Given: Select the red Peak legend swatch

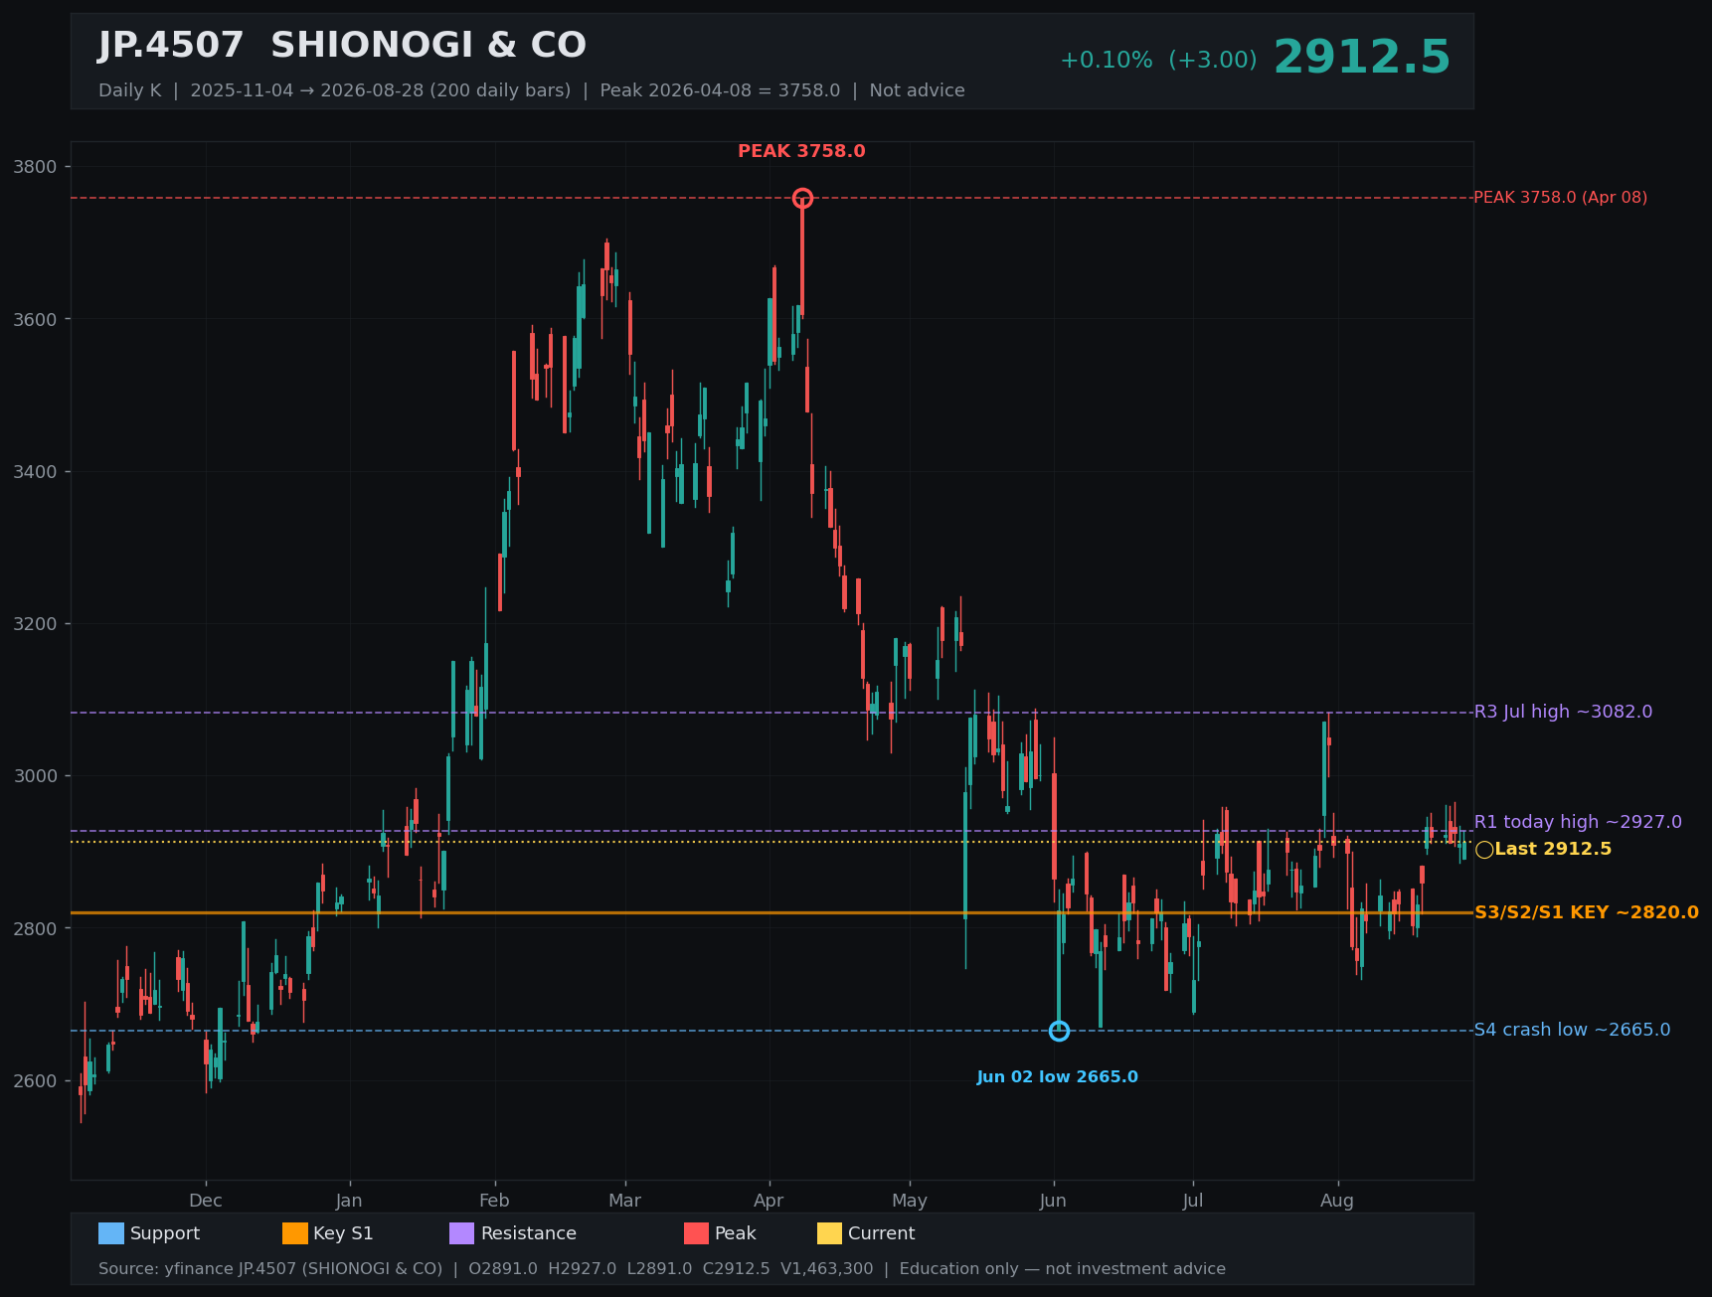Looking at the screenshot, I should click(x=697, y=1233).
